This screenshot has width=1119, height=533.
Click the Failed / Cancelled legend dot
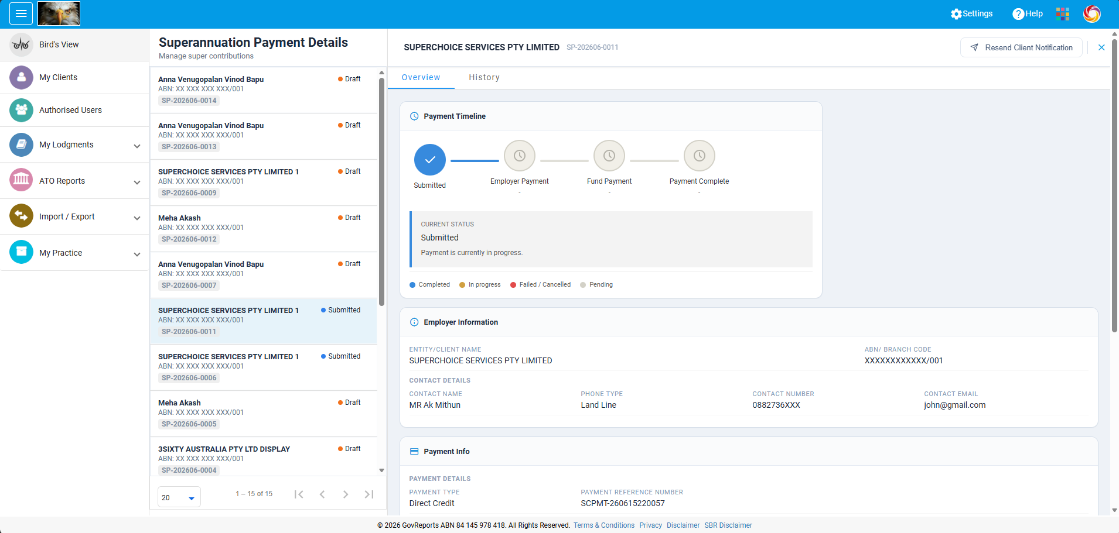tap(513, 285)
